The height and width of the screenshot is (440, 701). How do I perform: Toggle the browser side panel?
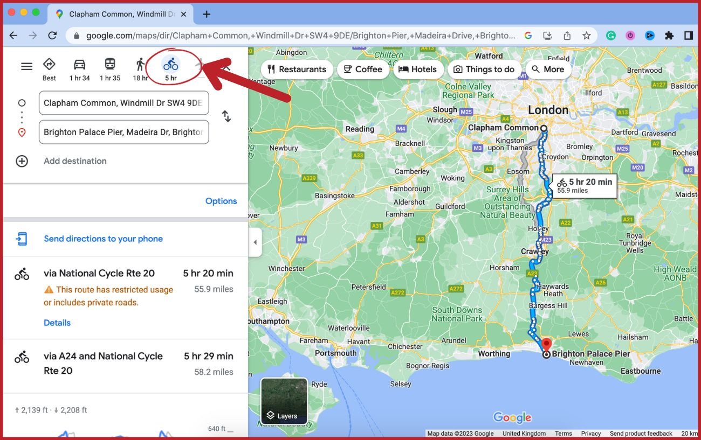click(689, 36)
